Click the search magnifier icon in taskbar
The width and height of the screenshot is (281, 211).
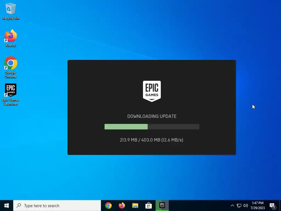click(19, 206)
